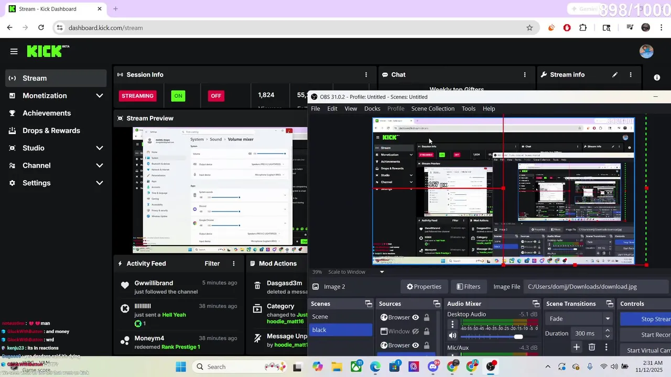The height and width of the screenshot is (377, 671).
Task: Click the Image File path field
Action: click(597, 286)
